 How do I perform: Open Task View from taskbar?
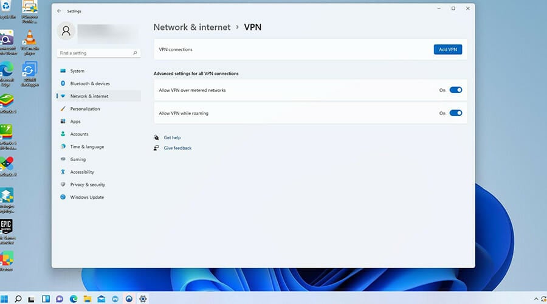32,299
